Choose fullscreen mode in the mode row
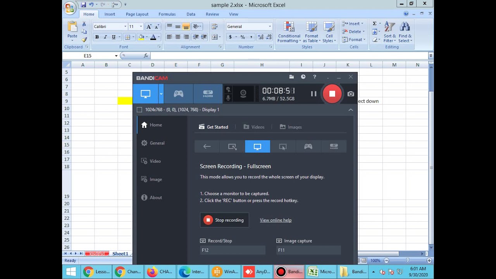The height and width of the screenshot is (279, 496). coord(257,146)
